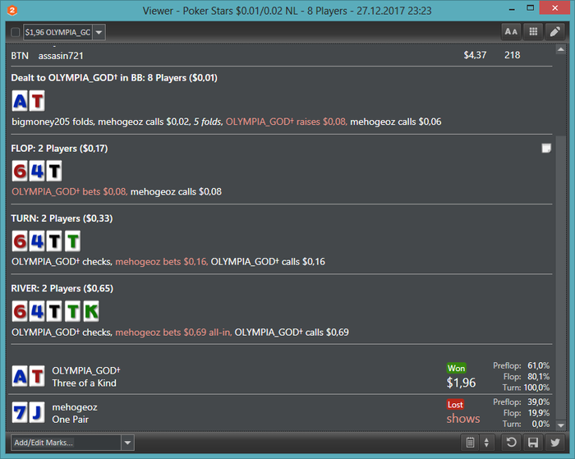Image resolution: width=575 pixels, height=459 pixels.
Task: Click 'Dealt to OLYMPIA_GOD in BB' header
Action: (114, 78)
